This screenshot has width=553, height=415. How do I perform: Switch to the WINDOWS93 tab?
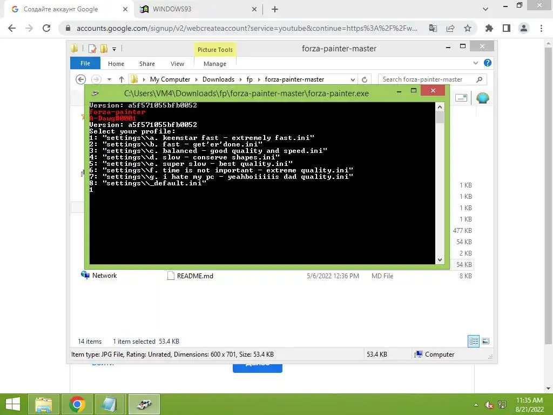pos(199,9)
